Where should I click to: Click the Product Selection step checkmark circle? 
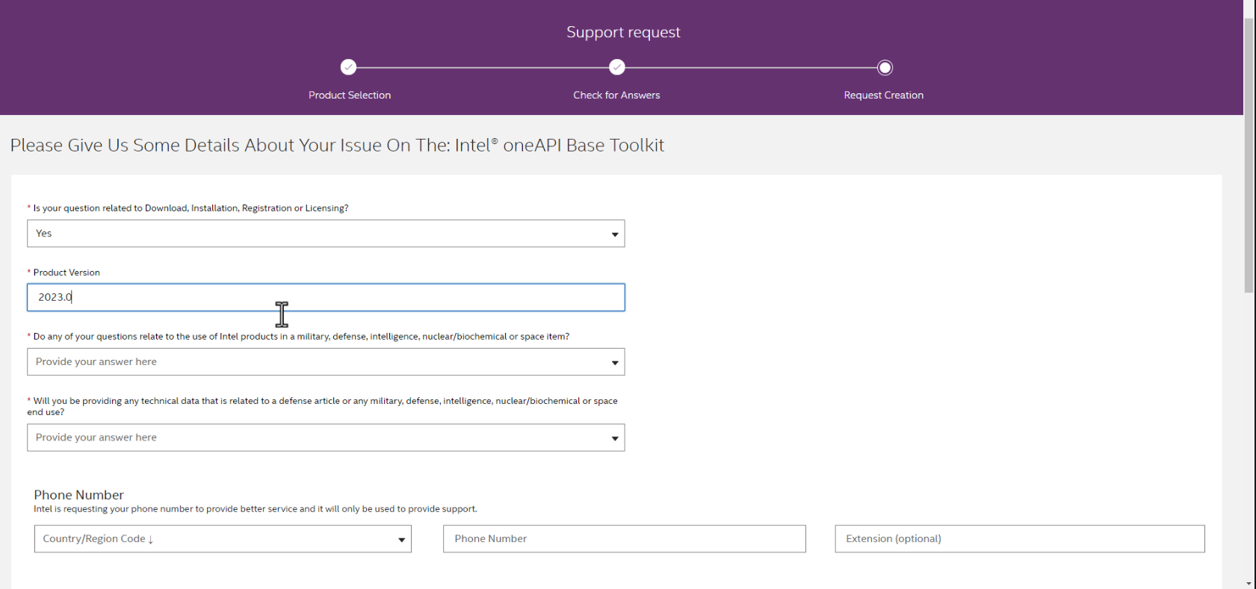[x=348, y=67]
